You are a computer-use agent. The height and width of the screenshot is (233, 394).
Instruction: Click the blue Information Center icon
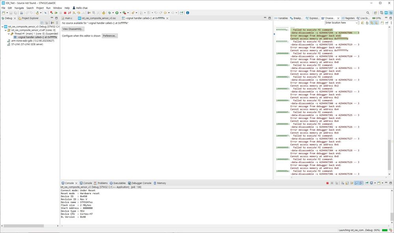187,13
